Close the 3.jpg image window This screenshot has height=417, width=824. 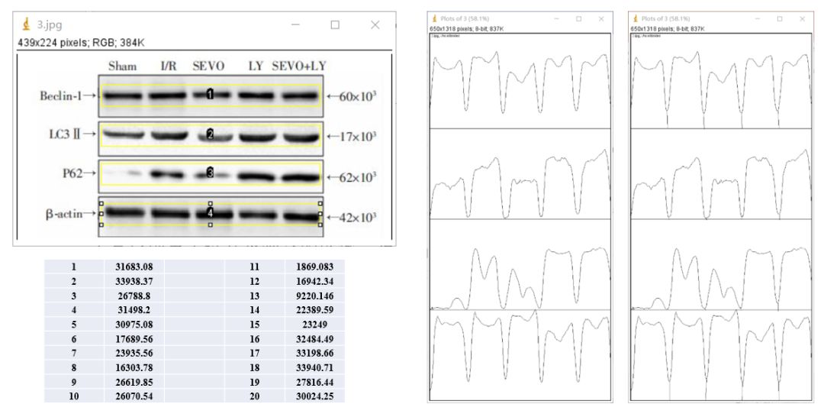click(x=375, y=24)
